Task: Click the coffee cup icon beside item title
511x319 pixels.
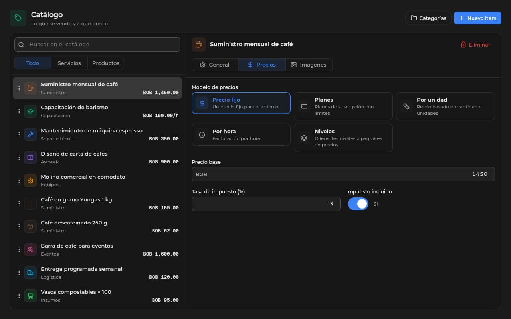Action: tap(199, 45)
